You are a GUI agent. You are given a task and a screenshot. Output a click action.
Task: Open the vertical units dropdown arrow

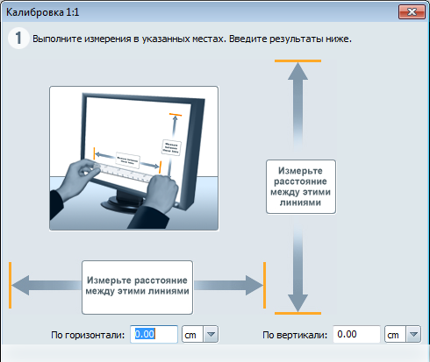point(413,334)
